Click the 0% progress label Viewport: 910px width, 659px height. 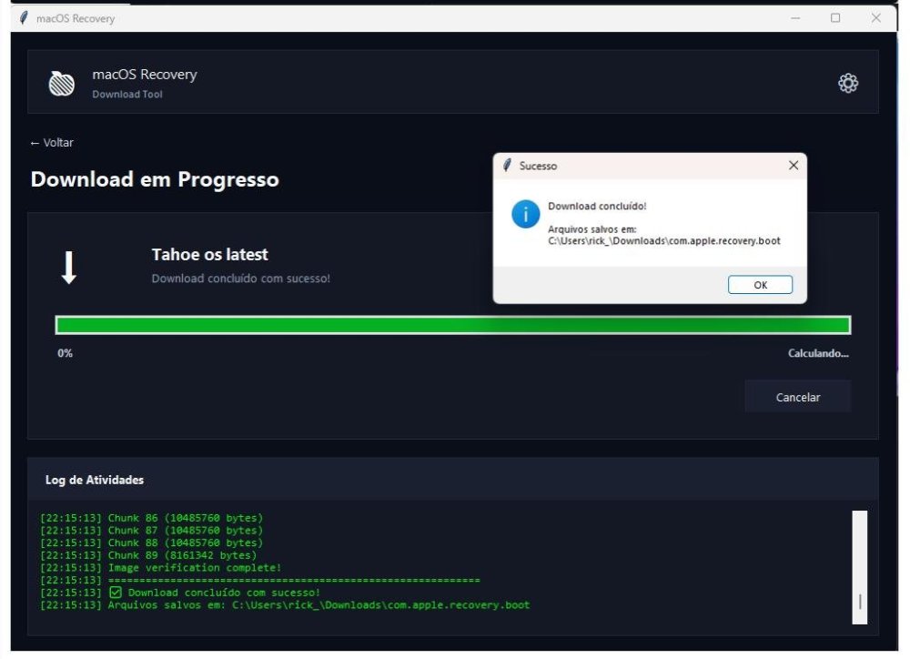(65, 353)
